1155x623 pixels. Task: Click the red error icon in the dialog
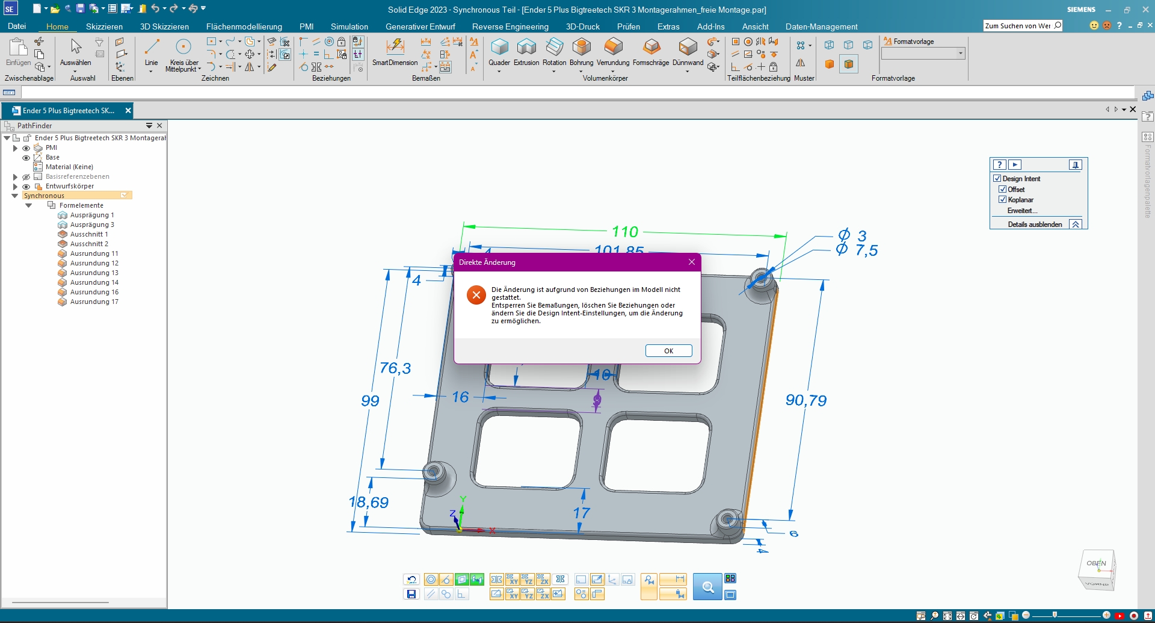[476, 295]
